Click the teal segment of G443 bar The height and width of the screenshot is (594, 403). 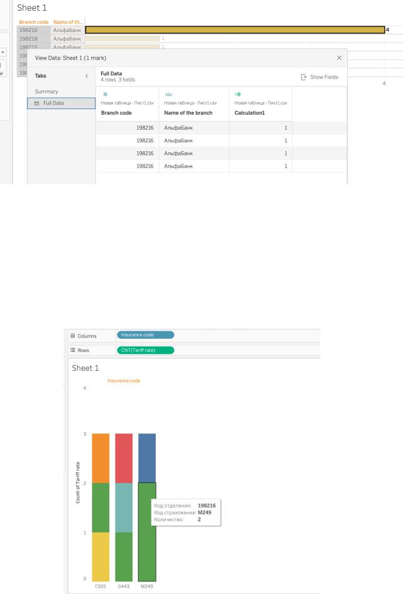(x=124, y=507)
